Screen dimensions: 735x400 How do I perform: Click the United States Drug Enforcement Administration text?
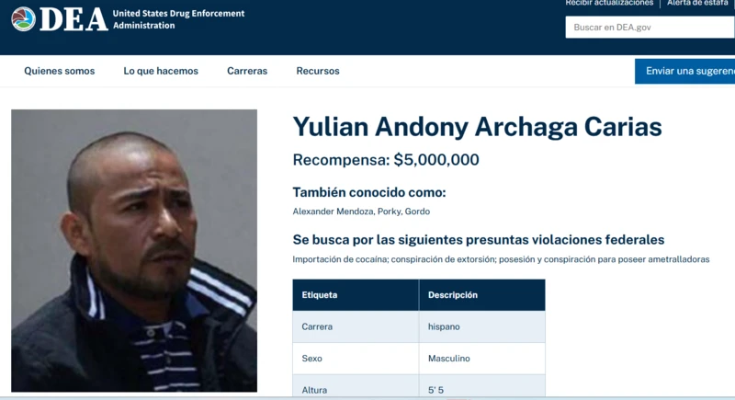(x=178, y=19)
